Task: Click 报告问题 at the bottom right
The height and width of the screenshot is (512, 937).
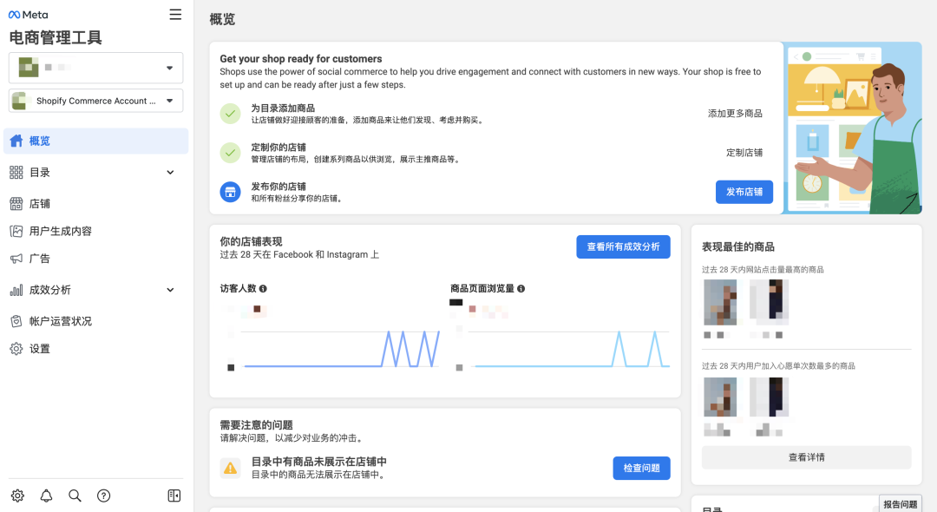Action: pos(900,504)
